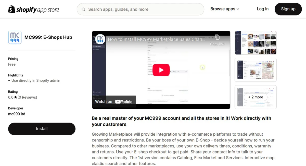This screenshot has height=166, width=306.
Task: Click the Browse apps chevron arrow
Action: tap(238, 9)
